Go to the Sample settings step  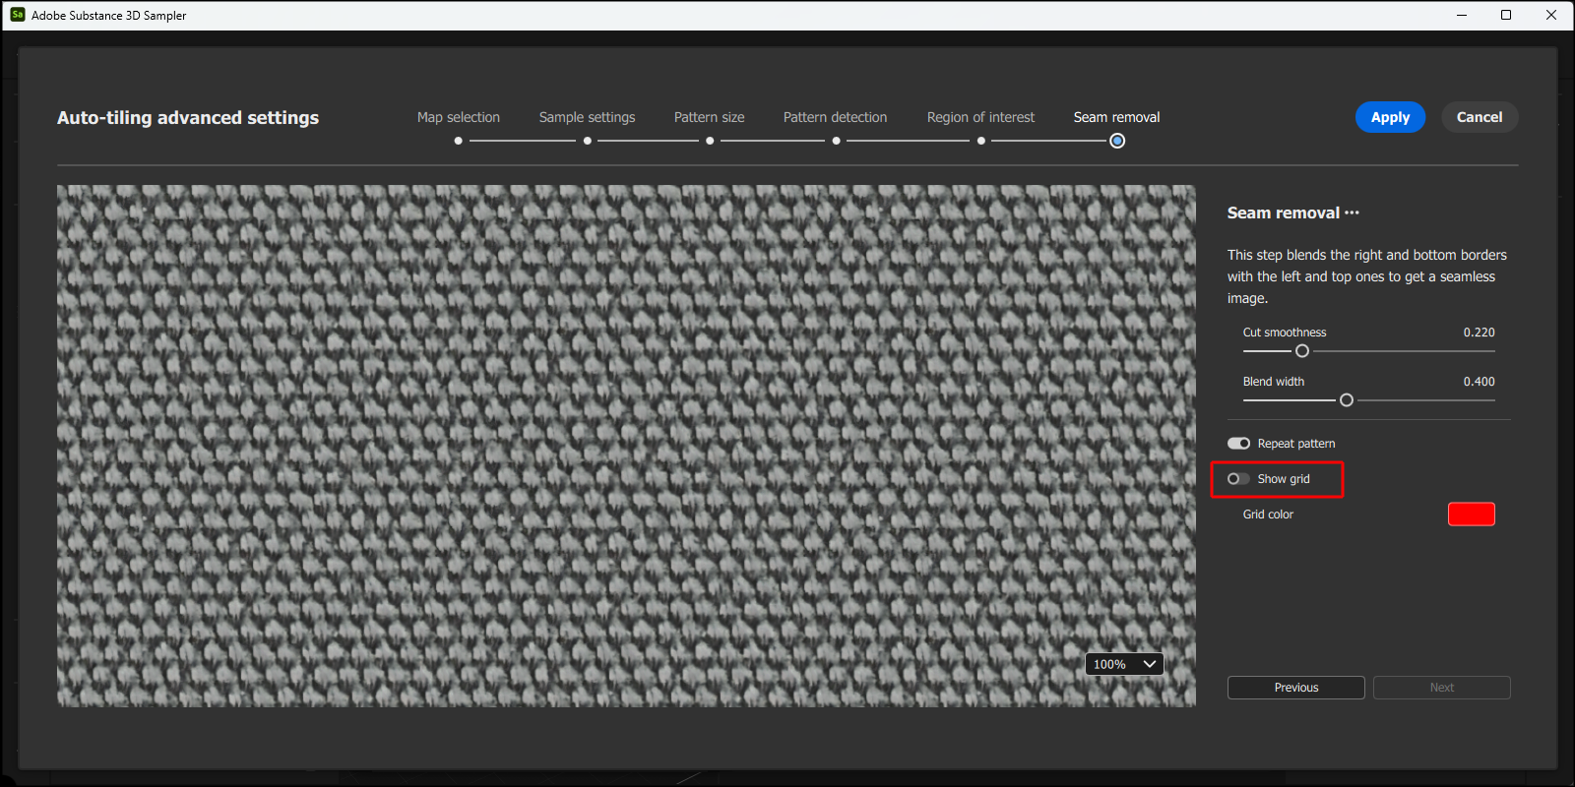587,117
